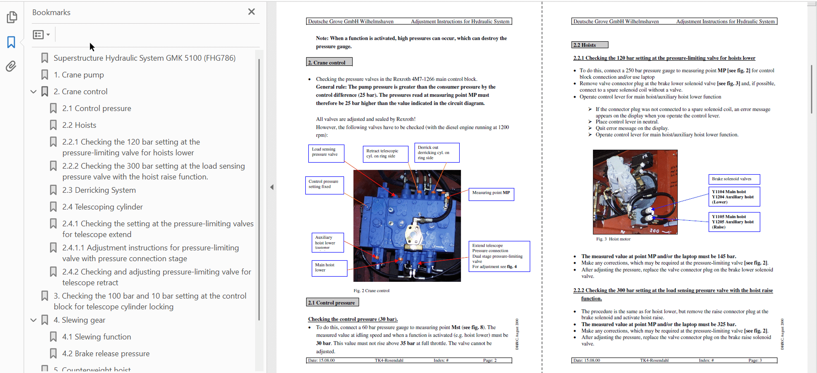817x373 pixels.
Task: Open the bookmark options dropdown menu
Action: point(41,34)
